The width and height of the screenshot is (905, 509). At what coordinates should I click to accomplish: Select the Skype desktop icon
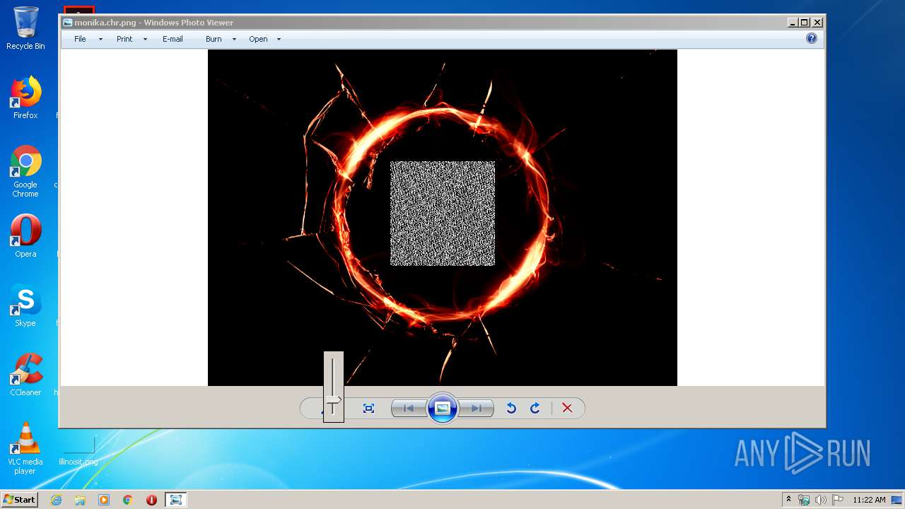click(25, 305)
